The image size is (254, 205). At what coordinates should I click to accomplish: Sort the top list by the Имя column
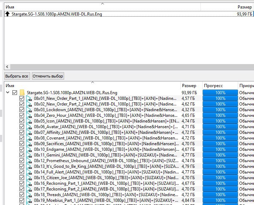102,7
